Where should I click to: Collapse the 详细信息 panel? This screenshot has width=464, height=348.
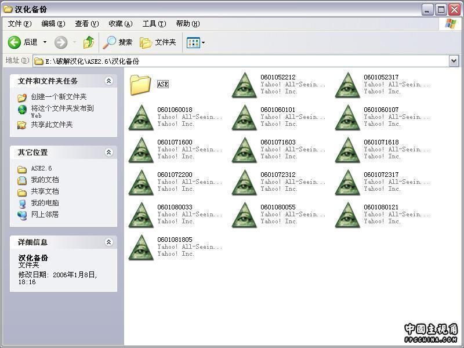pyautogui.click(x=109, y=242)
